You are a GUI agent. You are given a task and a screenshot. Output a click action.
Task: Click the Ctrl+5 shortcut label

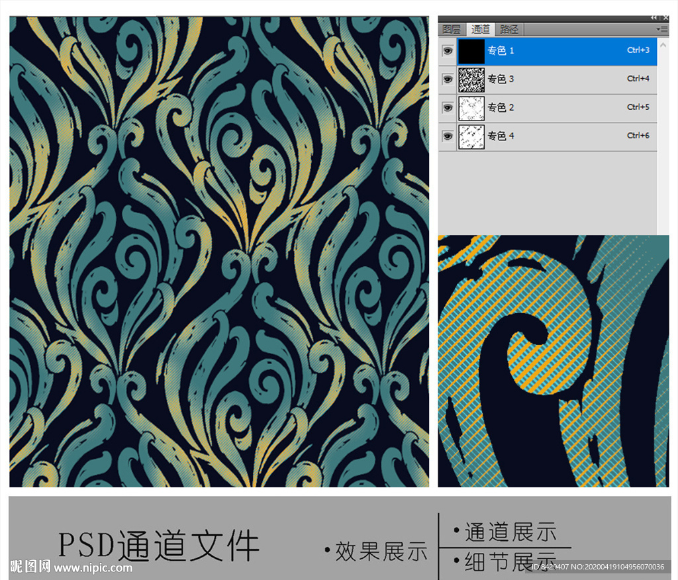point(638,107)
